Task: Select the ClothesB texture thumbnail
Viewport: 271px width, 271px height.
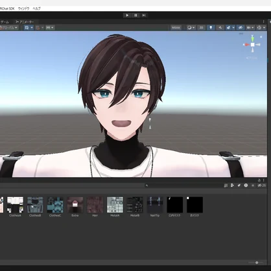Action: [35, 205]
